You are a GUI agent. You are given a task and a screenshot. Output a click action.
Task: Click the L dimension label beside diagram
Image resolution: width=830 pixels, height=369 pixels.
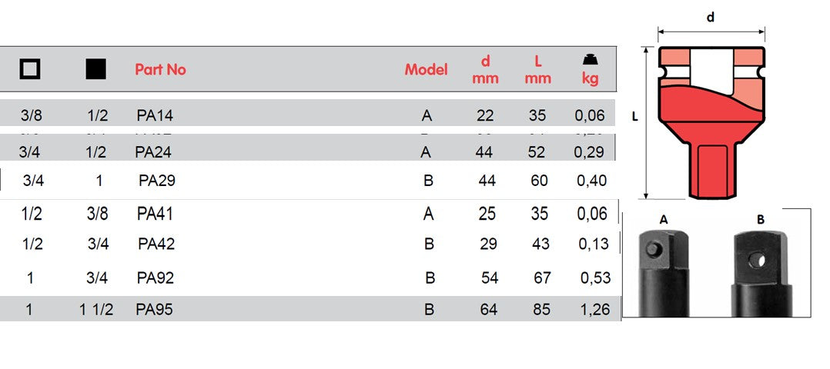click(634, 117)
